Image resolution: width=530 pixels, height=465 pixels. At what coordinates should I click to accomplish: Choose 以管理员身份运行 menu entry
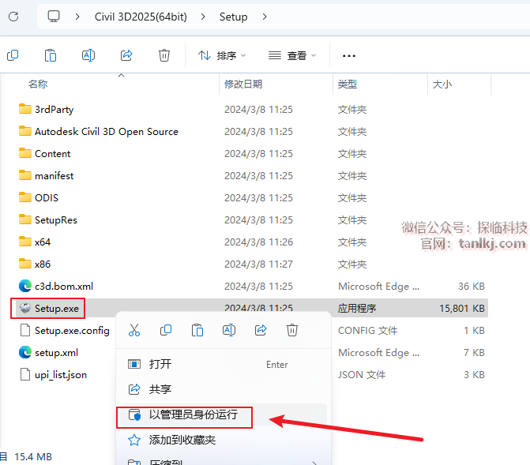point(223,414)
